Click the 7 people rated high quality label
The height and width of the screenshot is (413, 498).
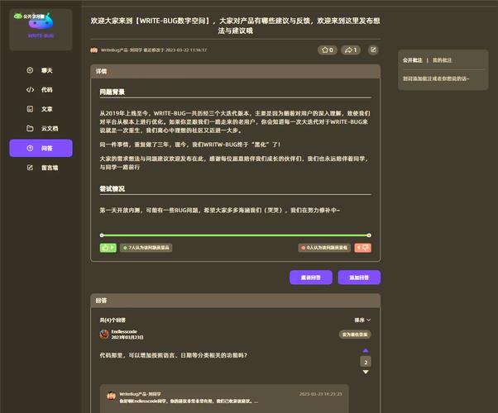pyautogui.click(x=146, y=248)
